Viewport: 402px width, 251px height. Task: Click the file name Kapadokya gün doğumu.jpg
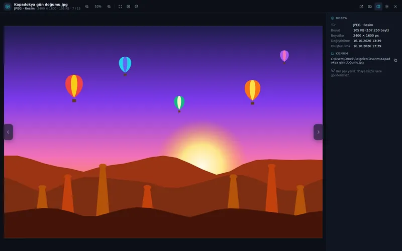coord(41,5)
